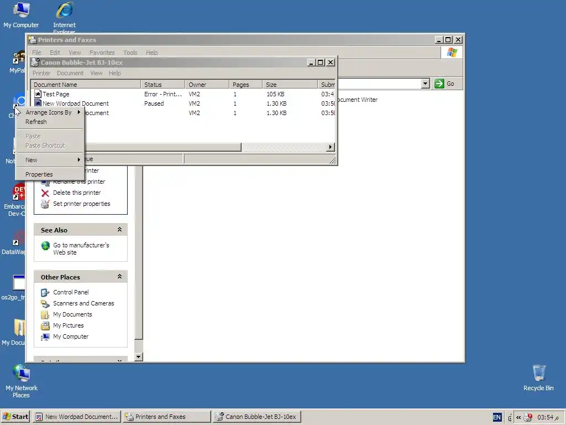This screenshot has width=566, height=425.
Task: Click the Control Panel icon in Other Places
Action: point(45,292)
